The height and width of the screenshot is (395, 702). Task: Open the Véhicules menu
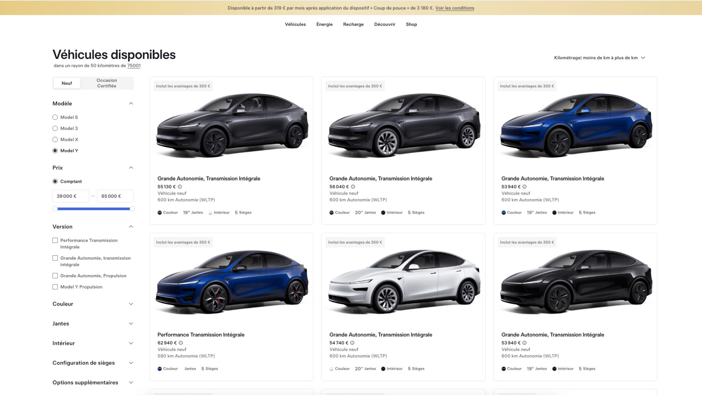[x=295, y=25]
